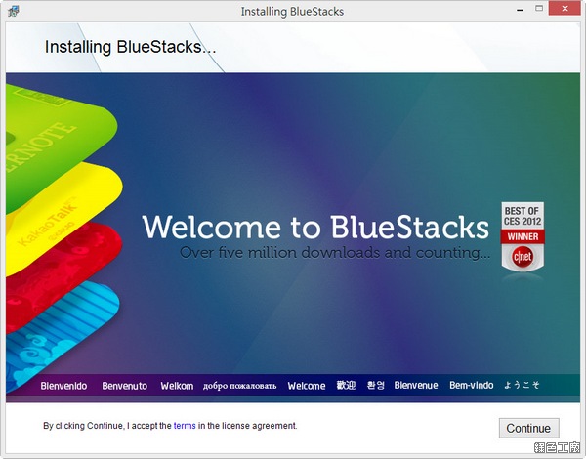This screenshot has width=586, height=459.
Task: Click the "Installing BlueStacks..." header text
Action: coord(131,47)
